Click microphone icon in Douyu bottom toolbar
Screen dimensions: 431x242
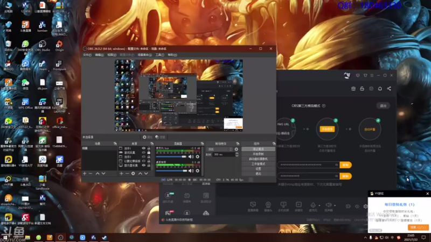[313, 205]
